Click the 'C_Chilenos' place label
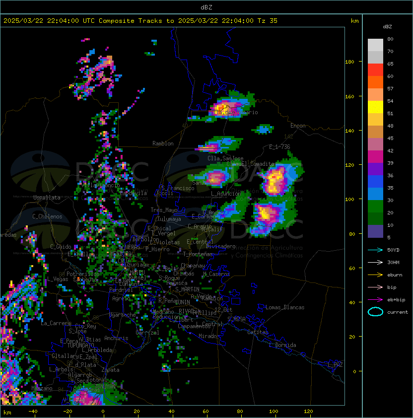This screenshot has height=418, width=413. [x=47, y=216]
